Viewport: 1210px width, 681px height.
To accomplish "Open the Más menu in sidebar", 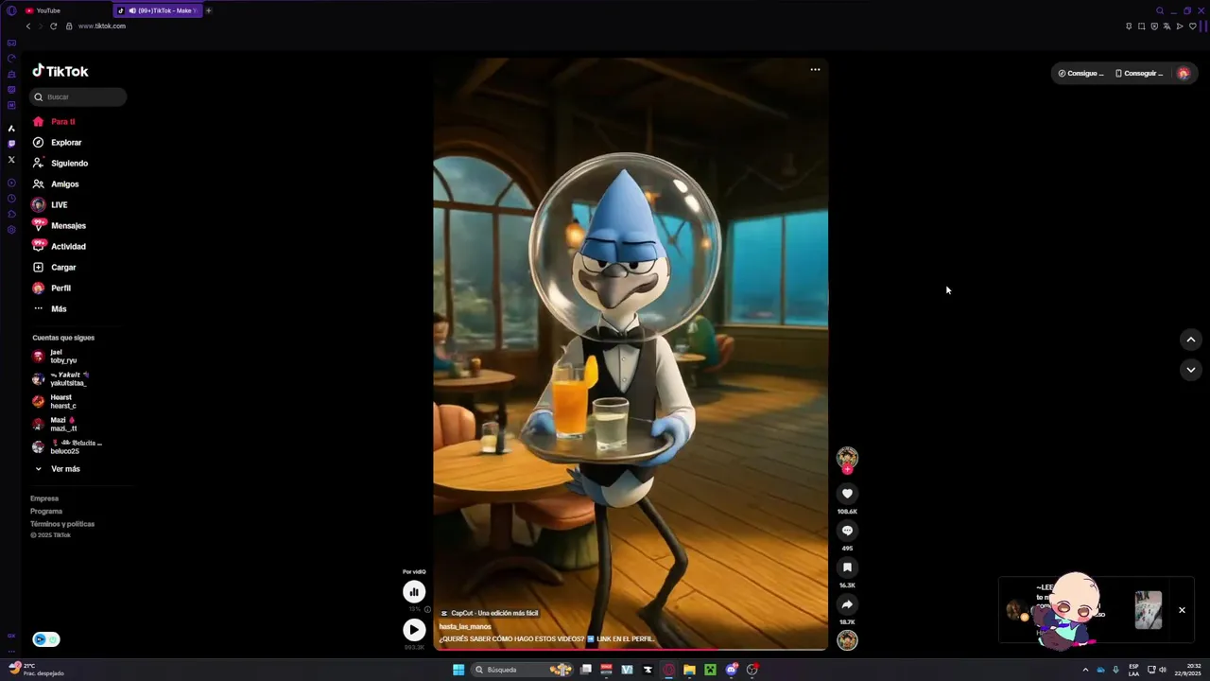I will [50, 308].
